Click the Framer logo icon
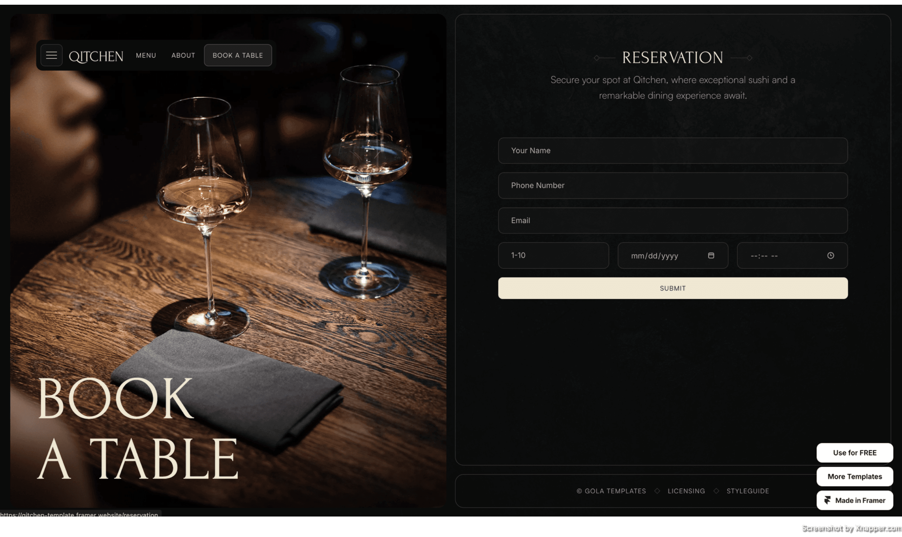The image size is (902, 537). click(827, 500)
